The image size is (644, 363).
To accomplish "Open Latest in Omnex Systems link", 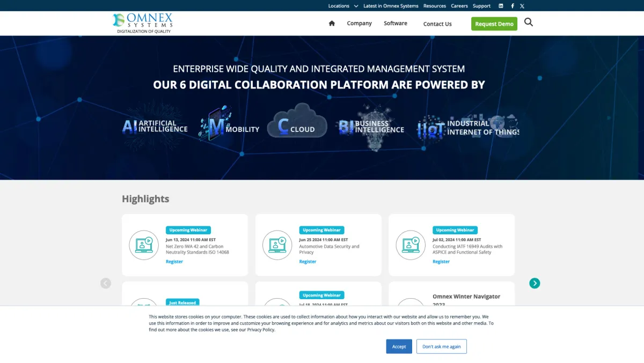I will 391,6.
